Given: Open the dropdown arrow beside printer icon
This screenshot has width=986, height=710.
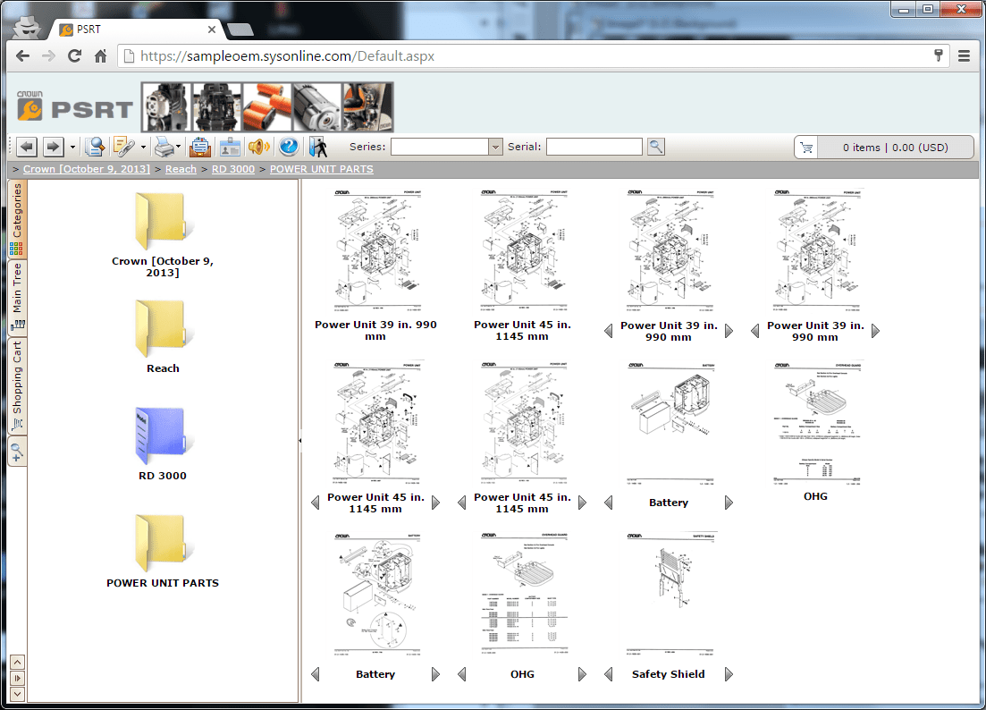Looking at the screenshot, I should [179, 148].
